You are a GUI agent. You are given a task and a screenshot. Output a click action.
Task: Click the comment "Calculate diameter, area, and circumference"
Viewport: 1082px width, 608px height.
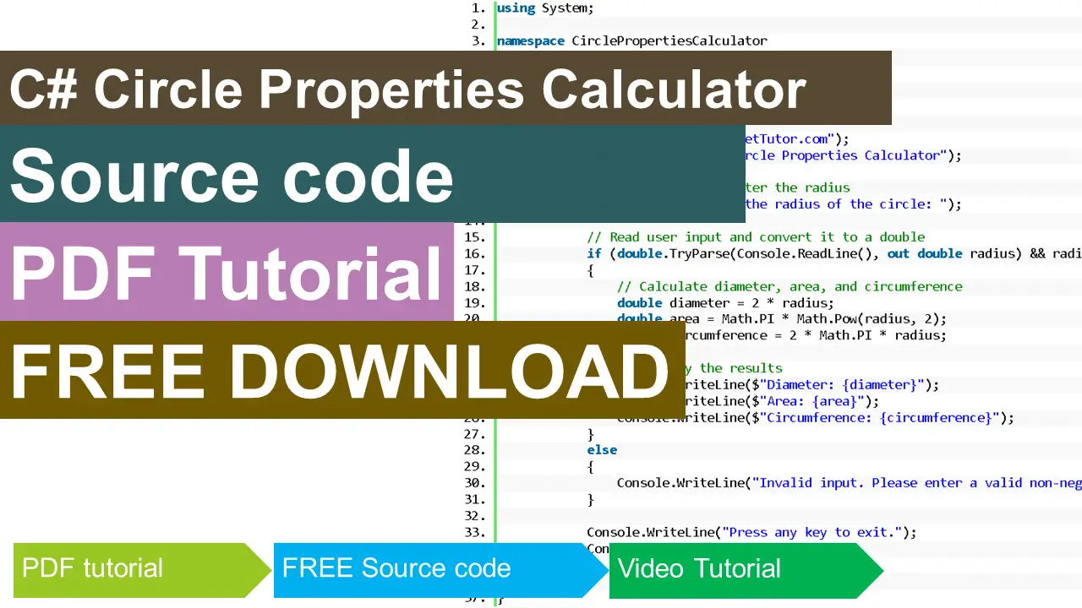790,286
